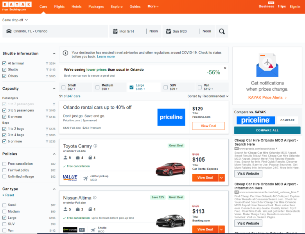305x234 pixels.
Task: Uncheck the '1 to 2 bags' checkbox
Action: coord(4,129)
